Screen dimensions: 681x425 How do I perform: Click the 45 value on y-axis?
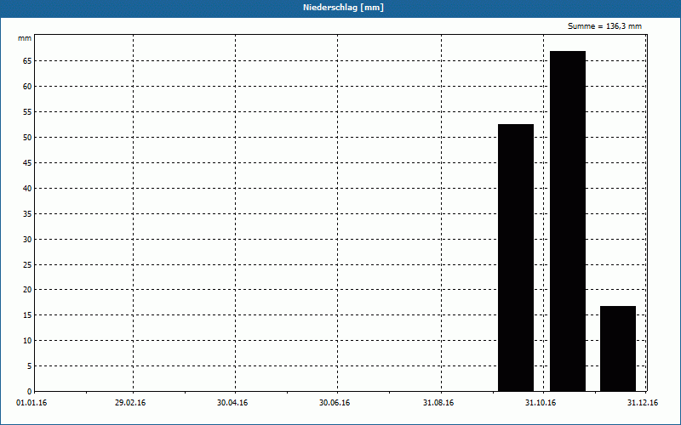click(27, 163)
